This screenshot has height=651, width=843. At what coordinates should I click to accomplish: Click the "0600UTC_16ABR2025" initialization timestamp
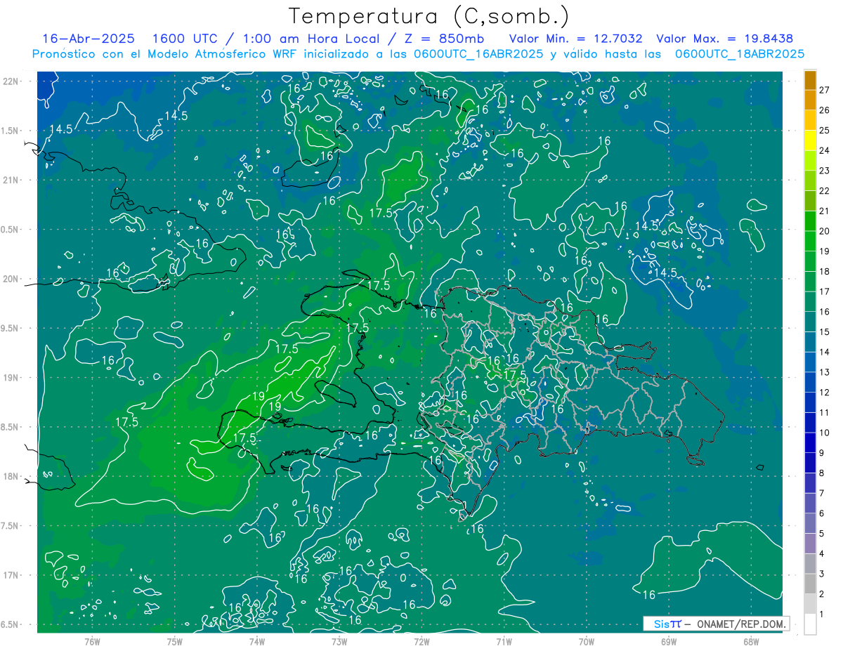pos(473,54)
